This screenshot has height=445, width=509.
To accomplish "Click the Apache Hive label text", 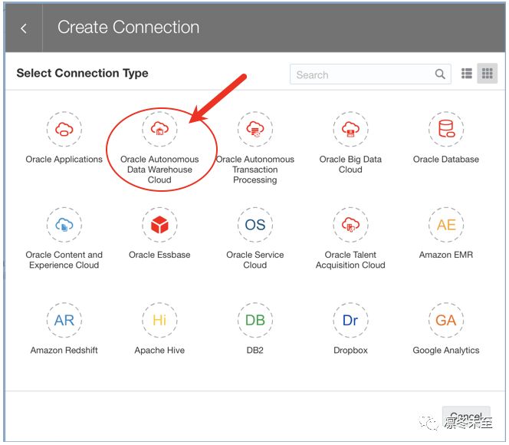I will click(159, 351).
